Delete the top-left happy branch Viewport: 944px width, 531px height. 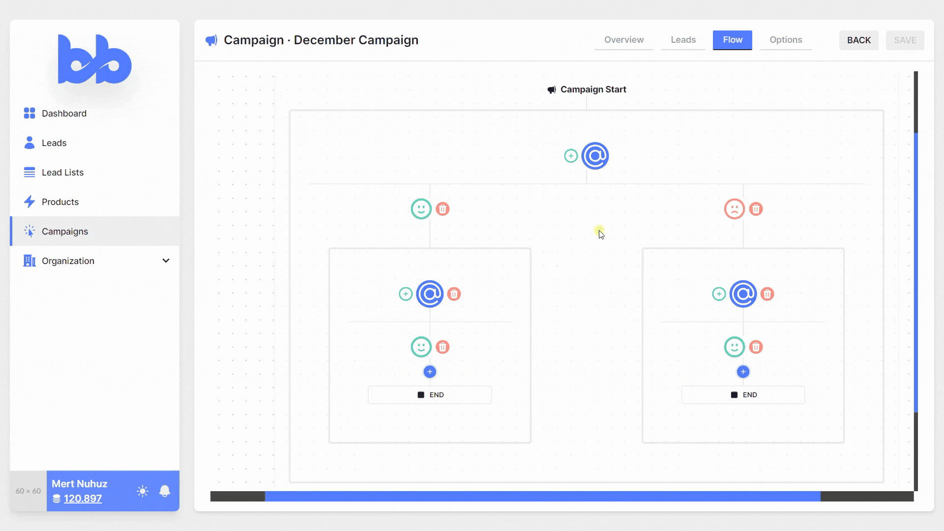(x=442, y=209)
